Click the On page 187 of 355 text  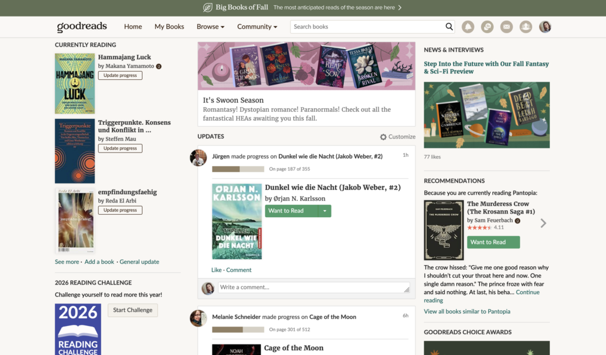pyautogui.click(x=289, y=169)
